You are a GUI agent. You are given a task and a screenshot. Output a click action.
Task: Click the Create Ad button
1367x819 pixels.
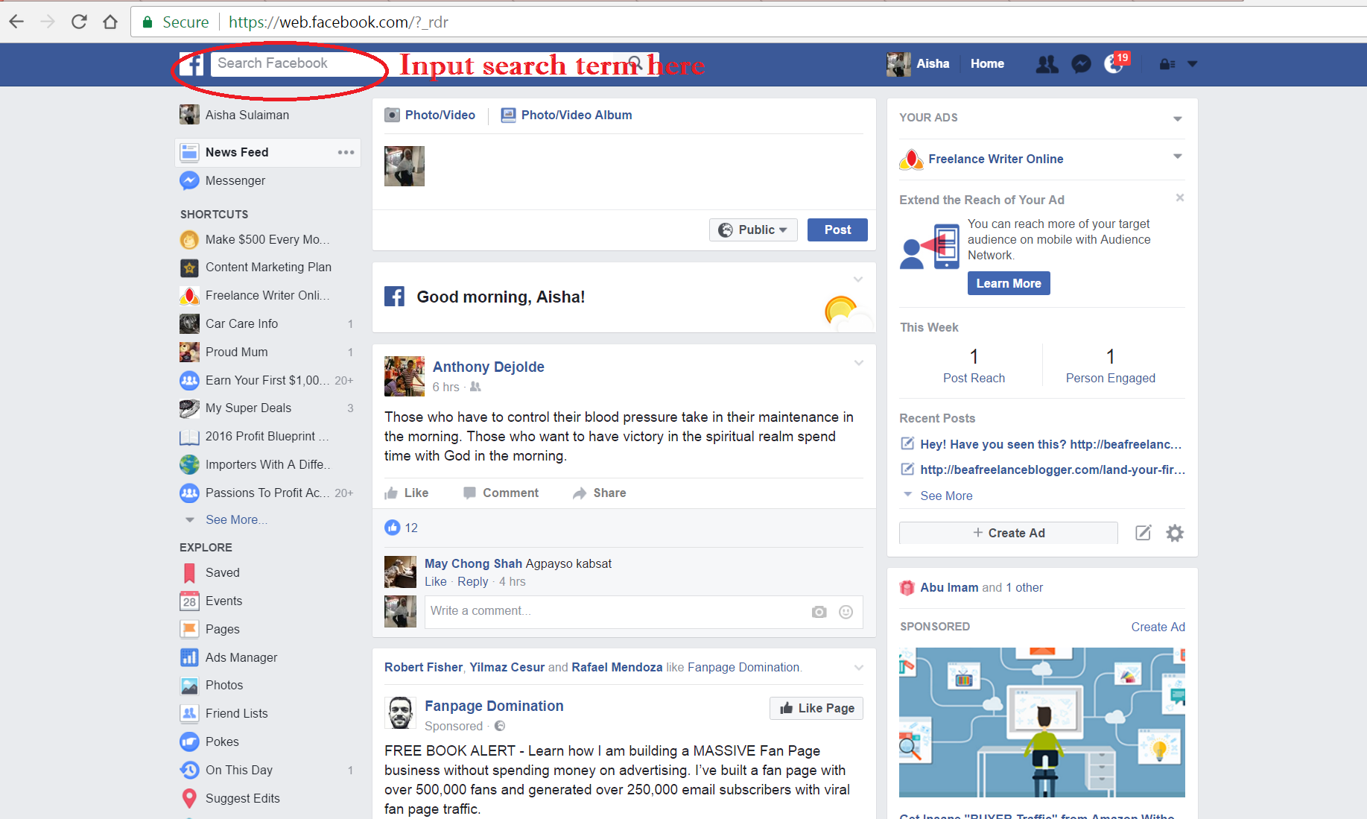pos(1009,533)
